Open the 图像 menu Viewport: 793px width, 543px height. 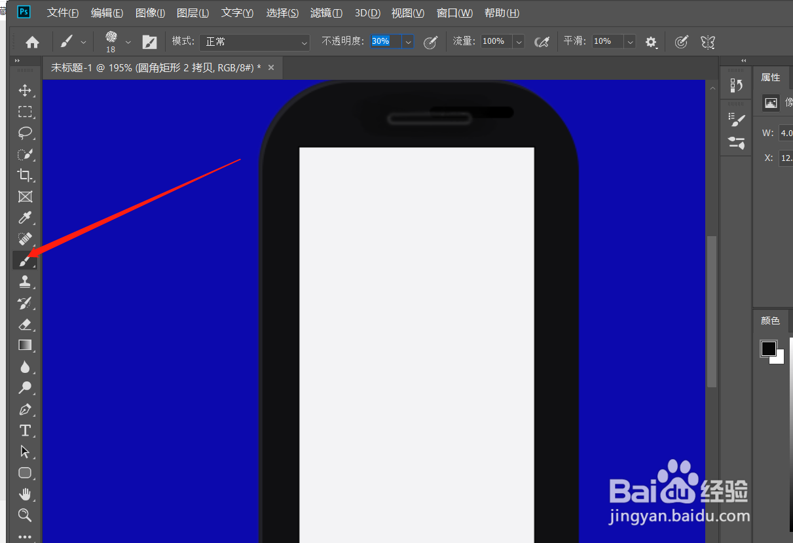150,13
